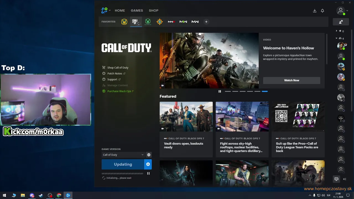Show hidden system tray icons
354x199 pixels.
coord(309,195)
